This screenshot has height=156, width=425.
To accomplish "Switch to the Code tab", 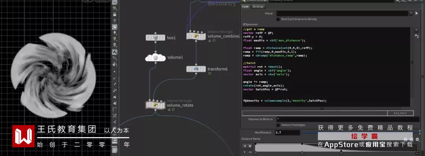I will [245, 7].
